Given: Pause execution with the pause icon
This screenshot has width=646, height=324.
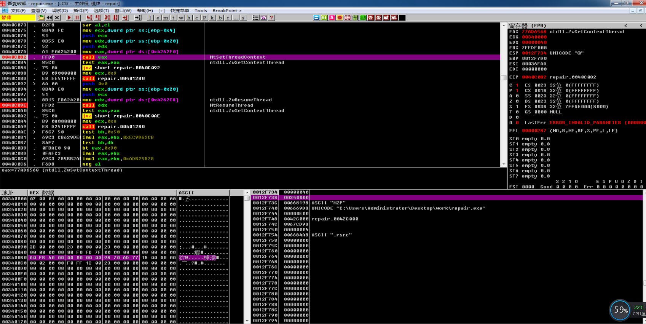Looking at the screenshot, I should [77, 18].
